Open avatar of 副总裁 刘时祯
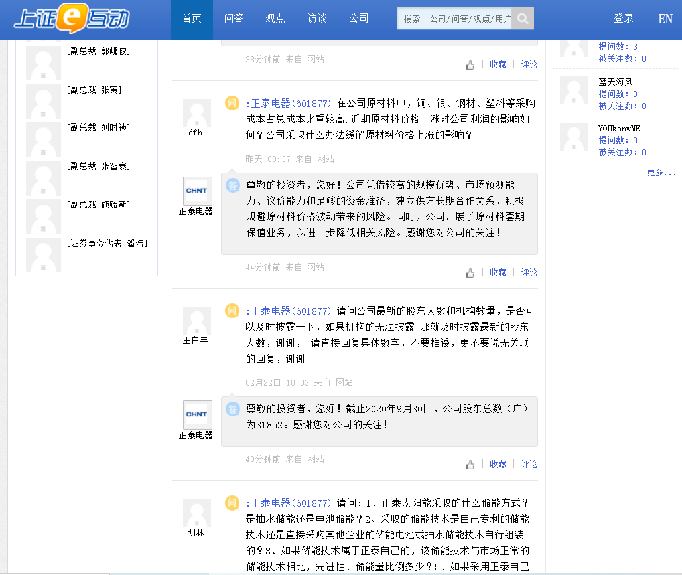Viewport: 682px width, 575px height. [43, 139]
